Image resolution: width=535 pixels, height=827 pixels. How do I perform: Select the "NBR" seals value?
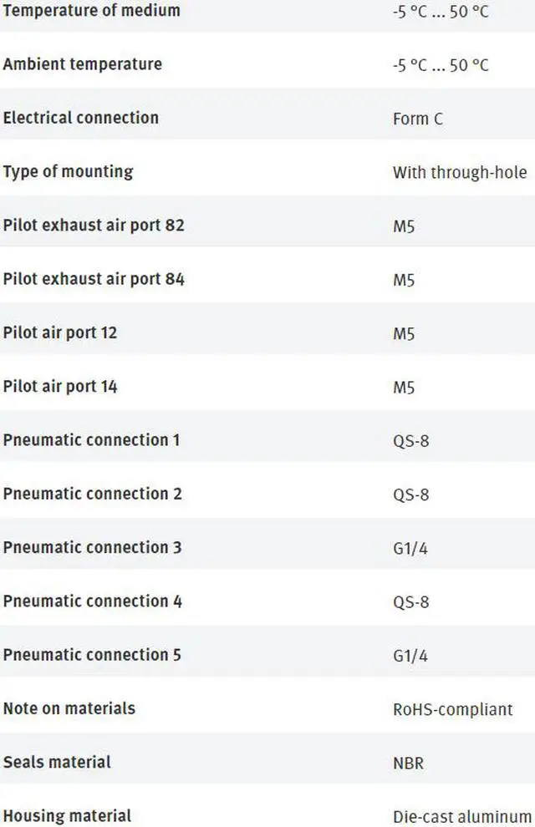click(x=409, y=763)
